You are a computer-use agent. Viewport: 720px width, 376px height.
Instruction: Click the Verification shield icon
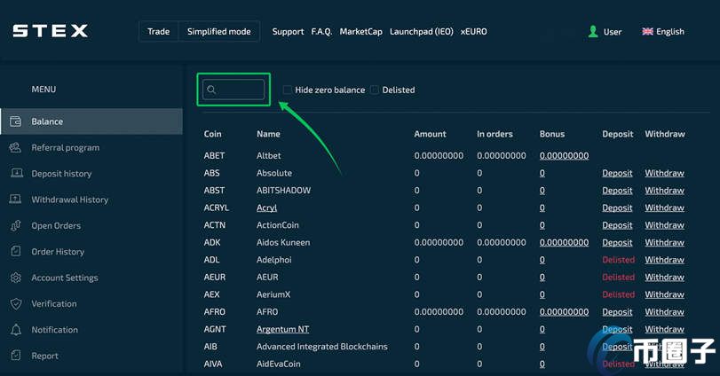pyautogui.click(x=16, y=303)
